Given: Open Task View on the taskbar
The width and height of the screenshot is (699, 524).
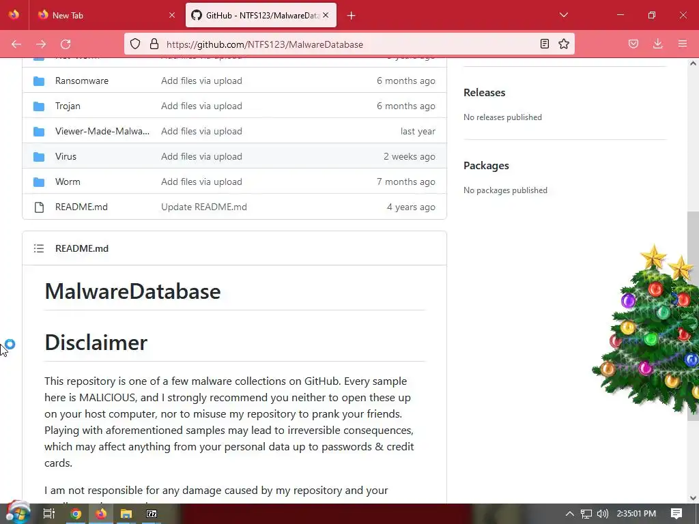Looking at the screenshot, I should 48,514.
